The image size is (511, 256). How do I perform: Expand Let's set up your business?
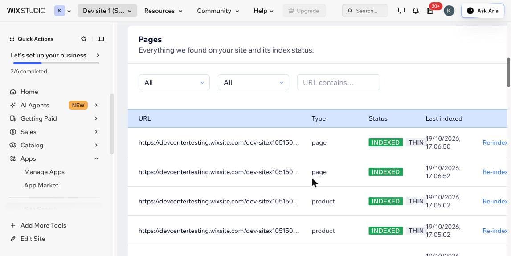click(x=55, y=55)
